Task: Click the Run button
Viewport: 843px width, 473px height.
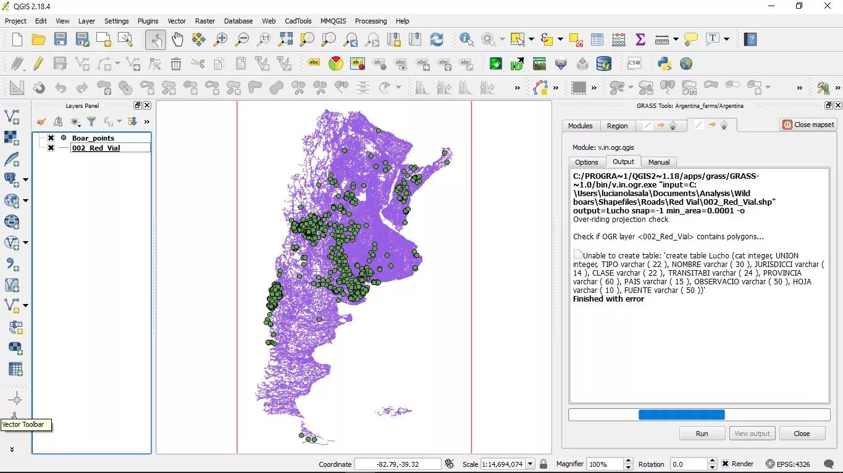Action: 702,434
